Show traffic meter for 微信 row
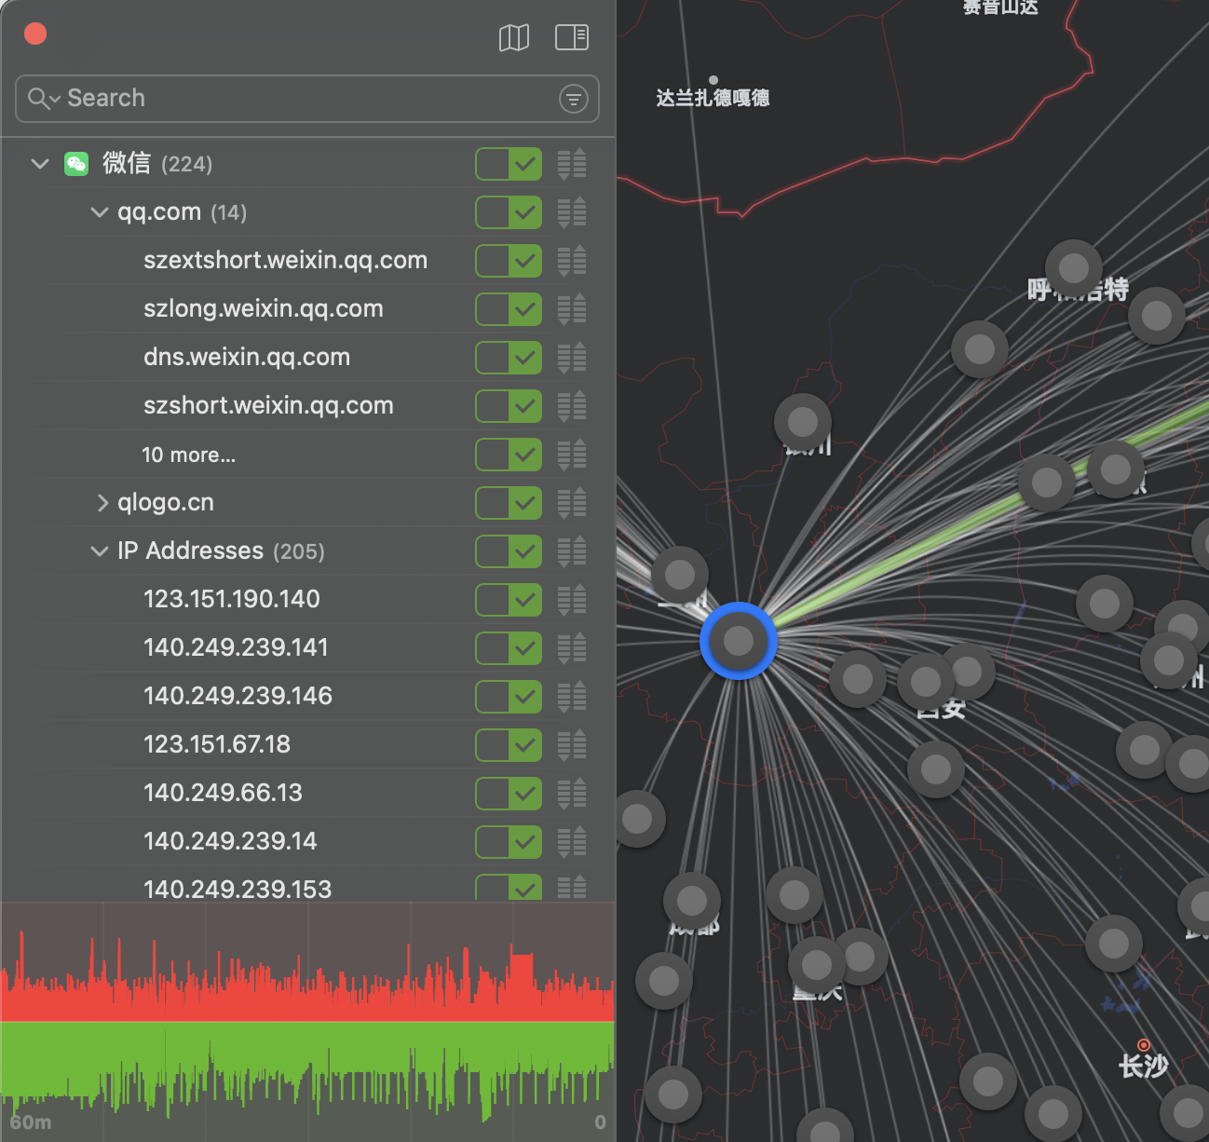 tap(572, 164)
